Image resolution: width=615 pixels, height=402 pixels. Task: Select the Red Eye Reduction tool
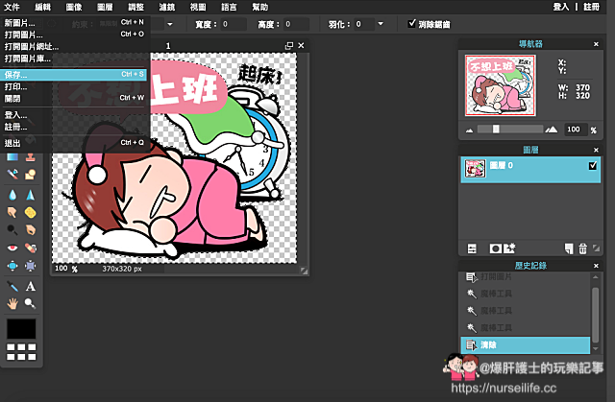12,248
